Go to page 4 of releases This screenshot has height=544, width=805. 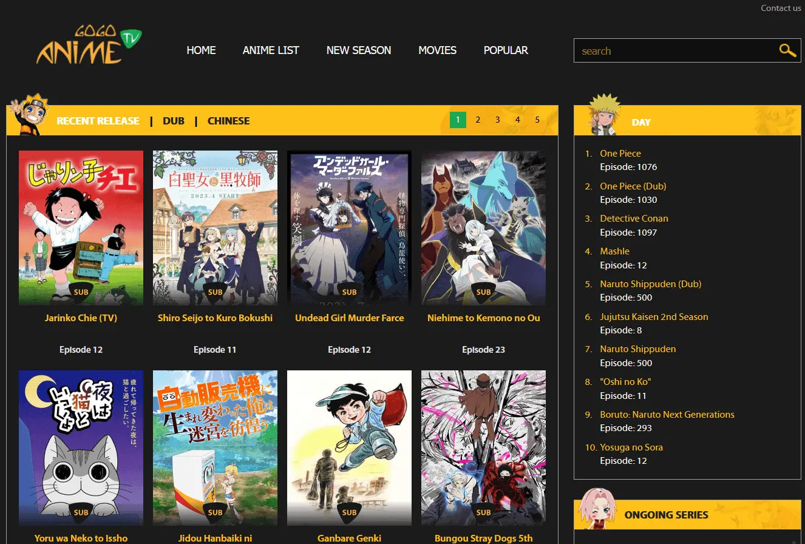pyautogui.click(x=517, y=120)
